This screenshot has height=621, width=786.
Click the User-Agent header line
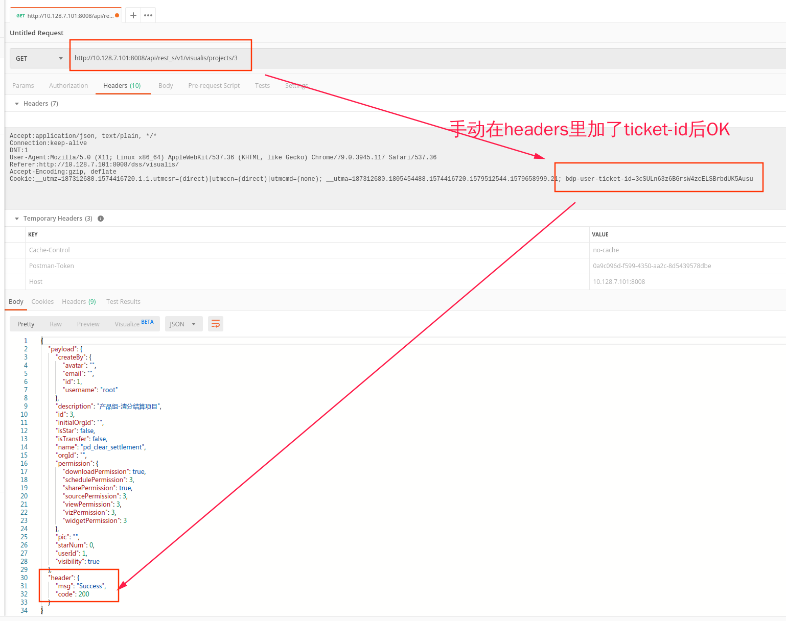coord(223,158)
